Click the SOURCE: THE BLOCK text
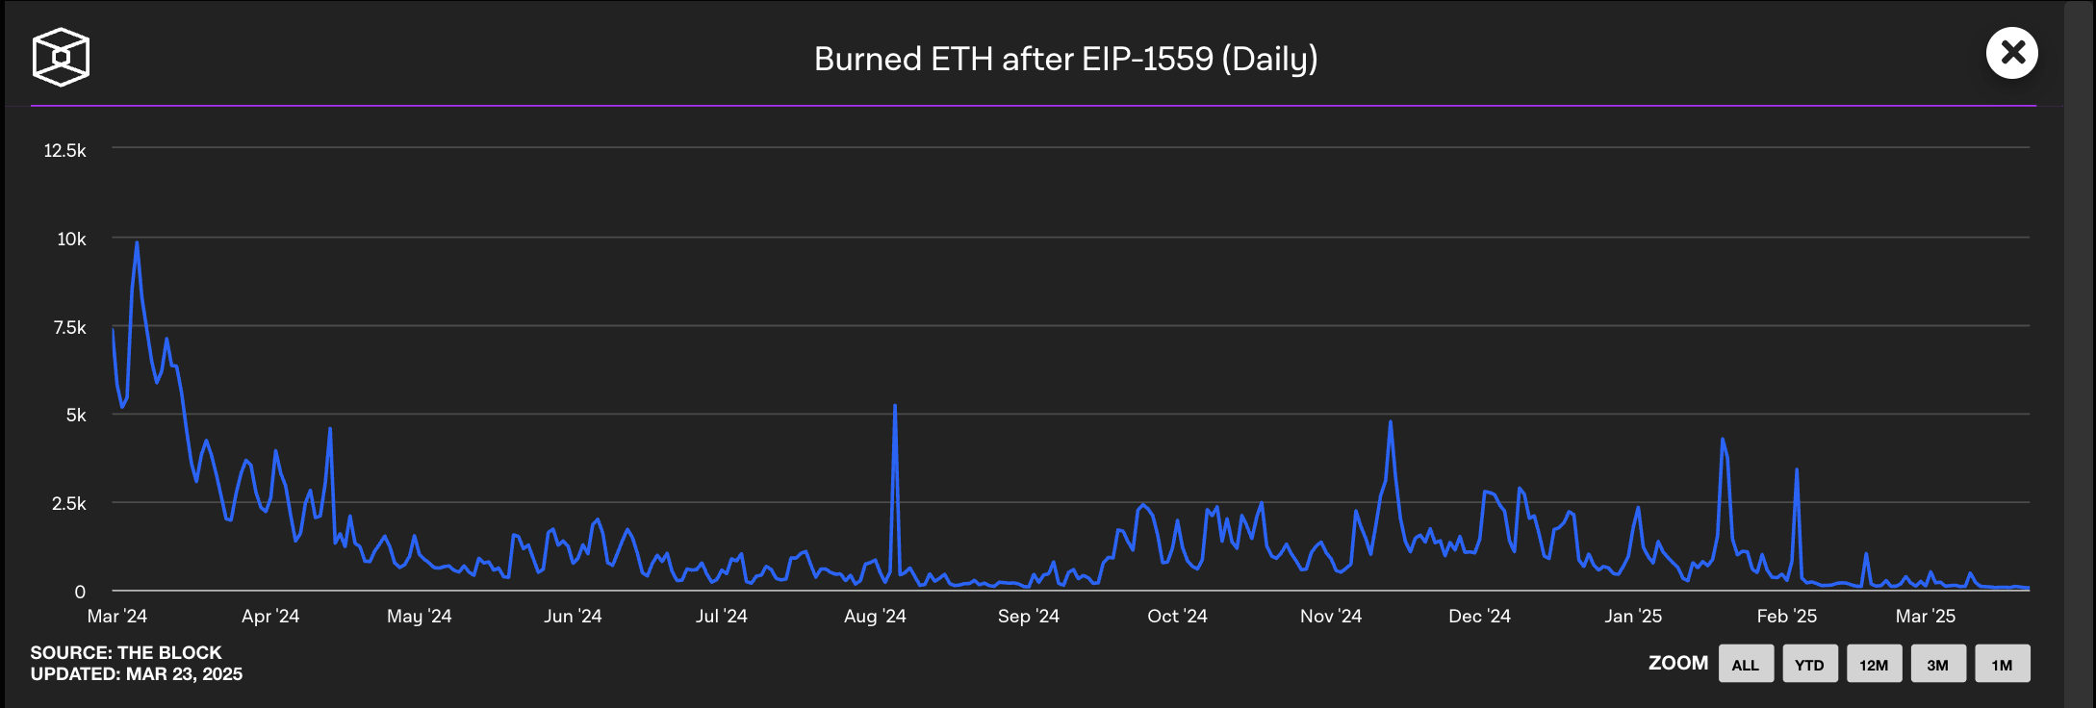This screenshot has width=2096, height=708. [126, 652]
